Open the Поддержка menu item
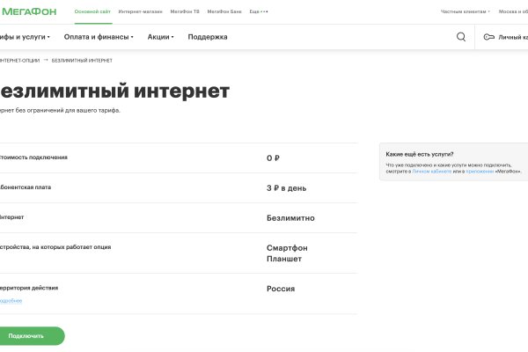528x352 pixels. 208,37
